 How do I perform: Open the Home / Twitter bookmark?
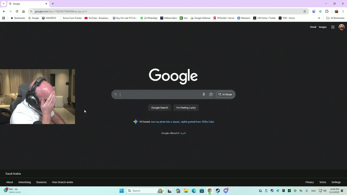coord(265,18)
